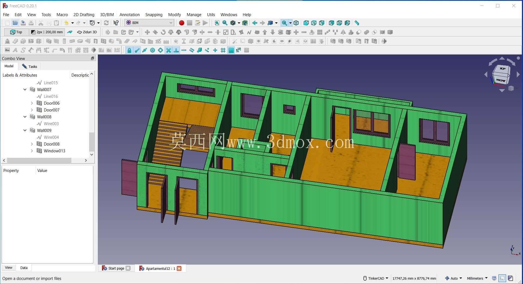Click the Apply current style icon
The width and height of the screenshot is (523, 284).
coord(70,32)
